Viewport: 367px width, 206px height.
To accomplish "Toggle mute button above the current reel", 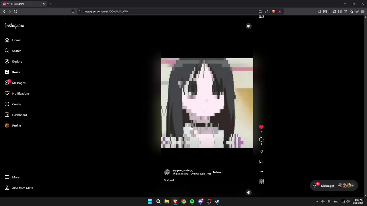I will click(x=249, y=26).
